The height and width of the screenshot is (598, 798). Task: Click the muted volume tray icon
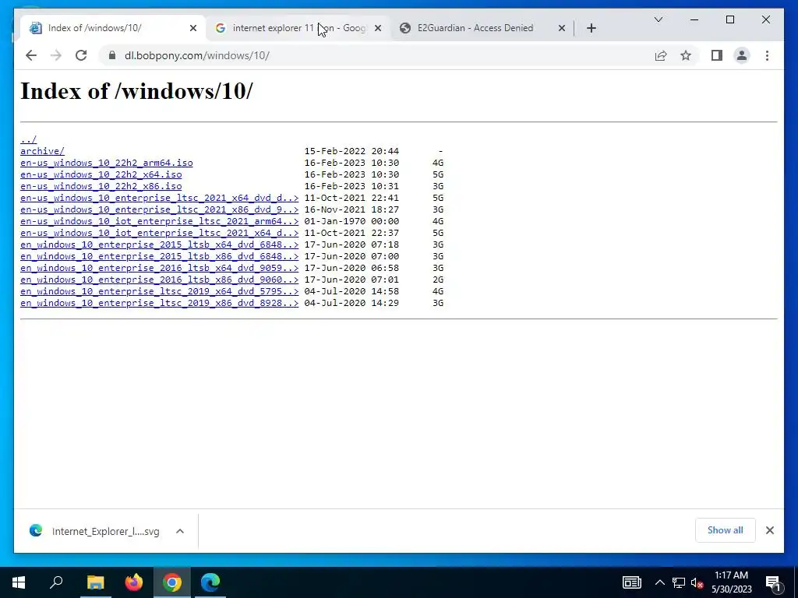coord(697,582)
